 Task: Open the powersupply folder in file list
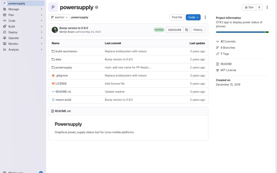[64, 67]
